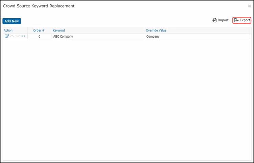The width and height of the screenshot is (254, 163).
Task: Select the Order # cell showing 0
Action: click(39, 36)
